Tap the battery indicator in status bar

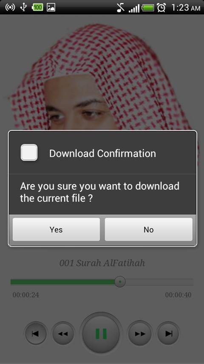coord(148,8)
